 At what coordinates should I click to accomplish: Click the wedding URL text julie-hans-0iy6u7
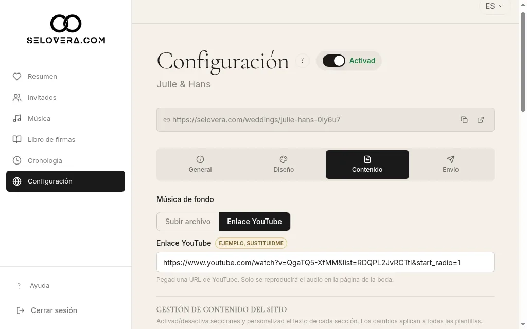point(256,120)
